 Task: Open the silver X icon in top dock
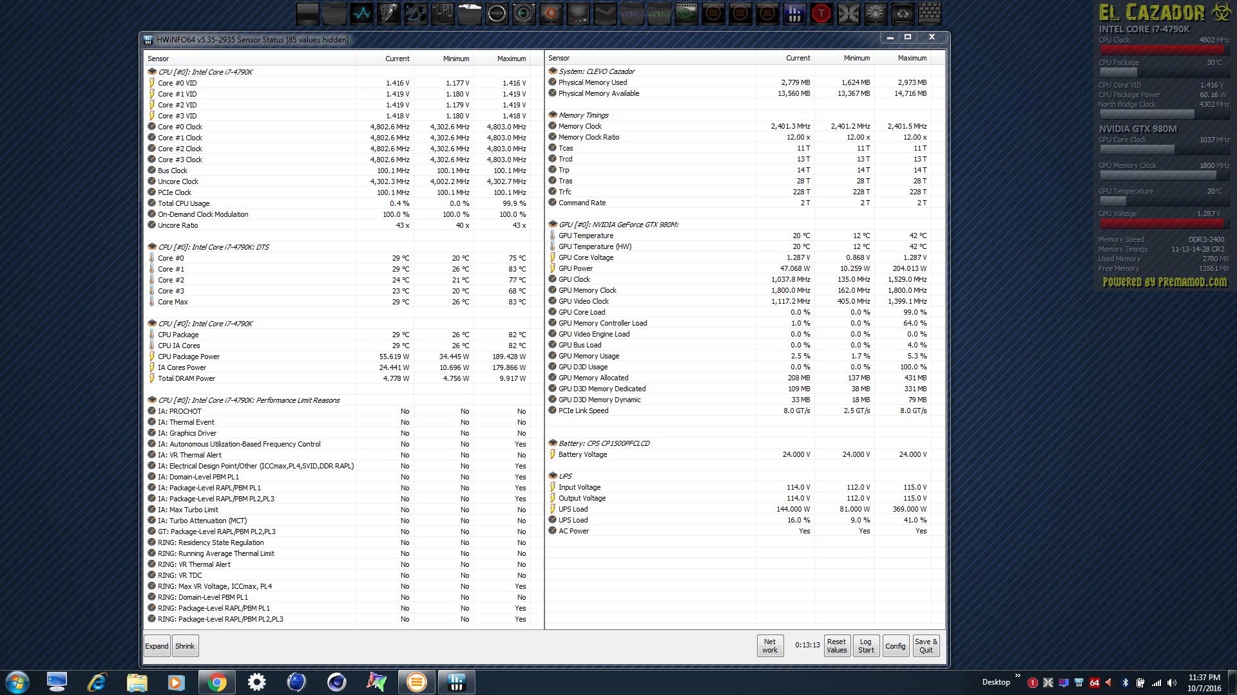[x=849, y=14]
